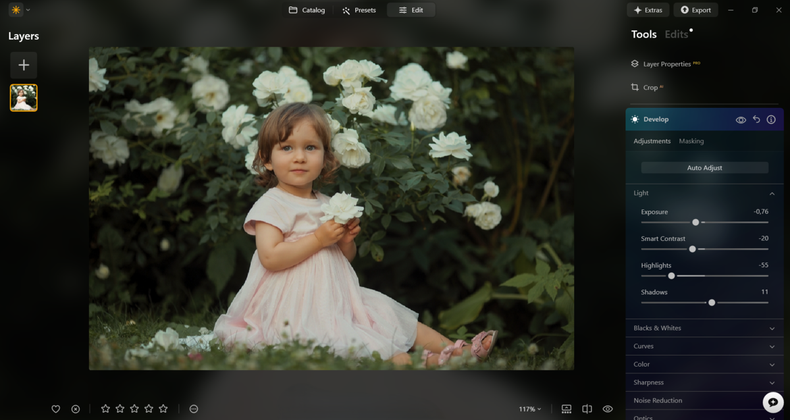Screen dimensions: 790x420
Task: Click the Shadows slider handle
Action: 712,303
